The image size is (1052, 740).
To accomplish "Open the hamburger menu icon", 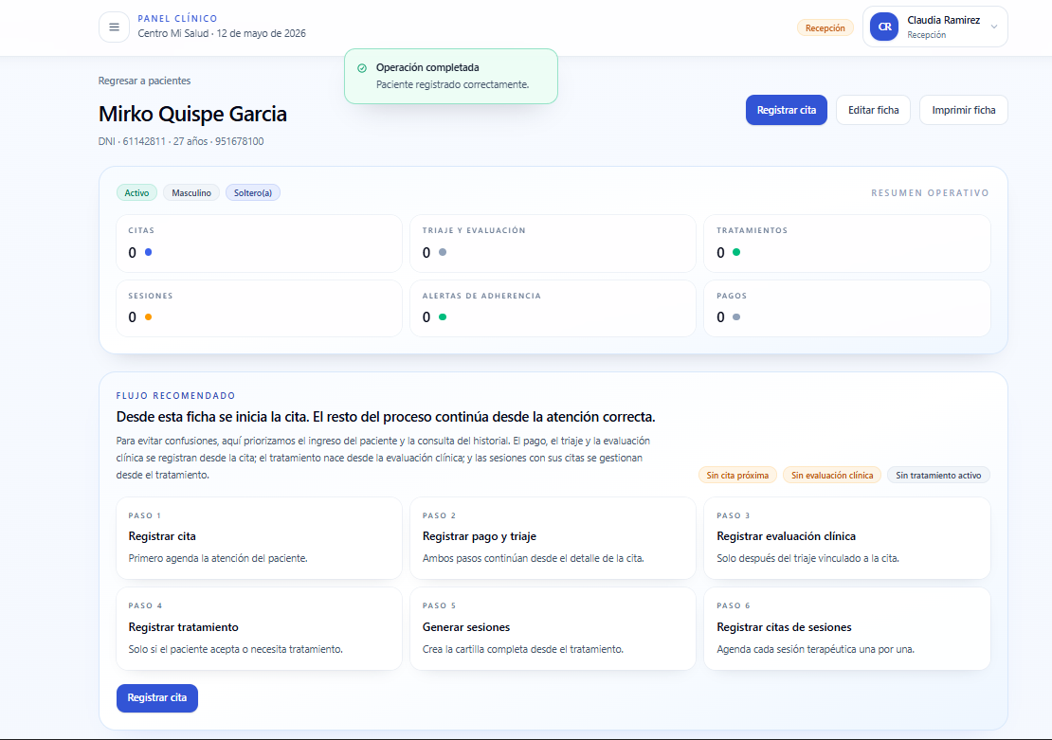I will (x=114, y=27).
